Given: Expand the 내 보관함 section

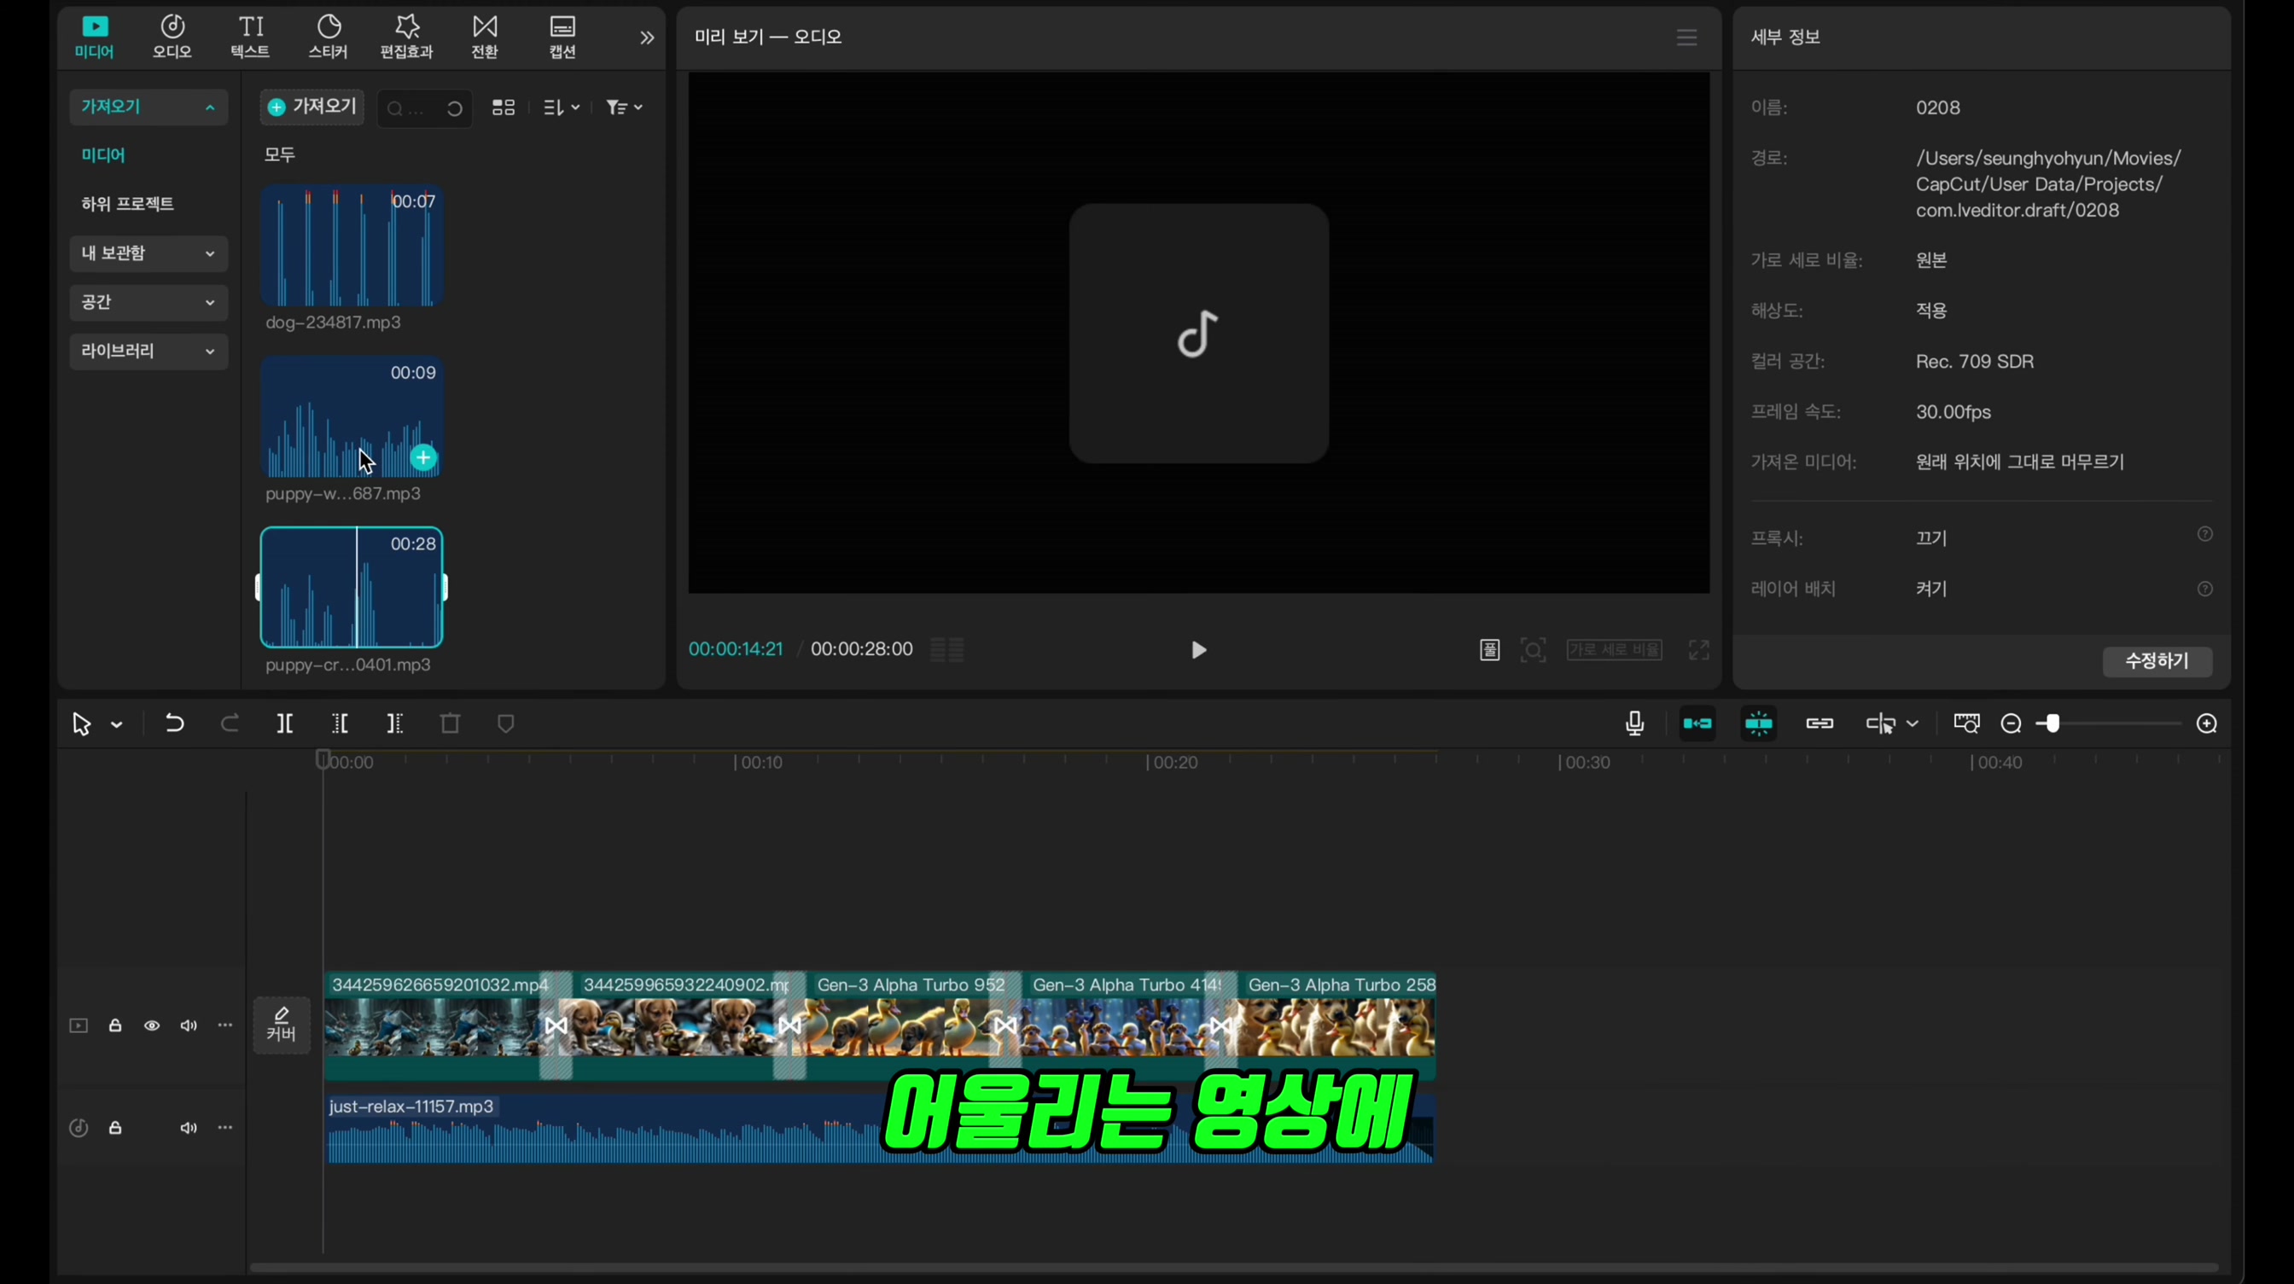Looking at the screenshot, I should tap(148, 253).
